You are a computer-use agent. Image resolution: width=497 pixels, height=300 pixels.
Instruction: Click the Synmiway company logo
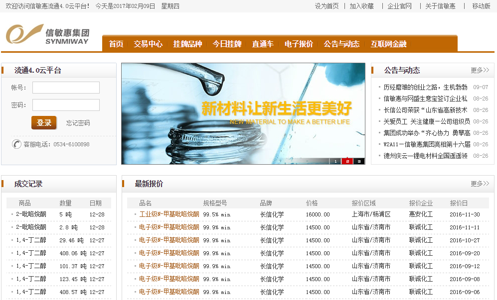tap(47, 34)
